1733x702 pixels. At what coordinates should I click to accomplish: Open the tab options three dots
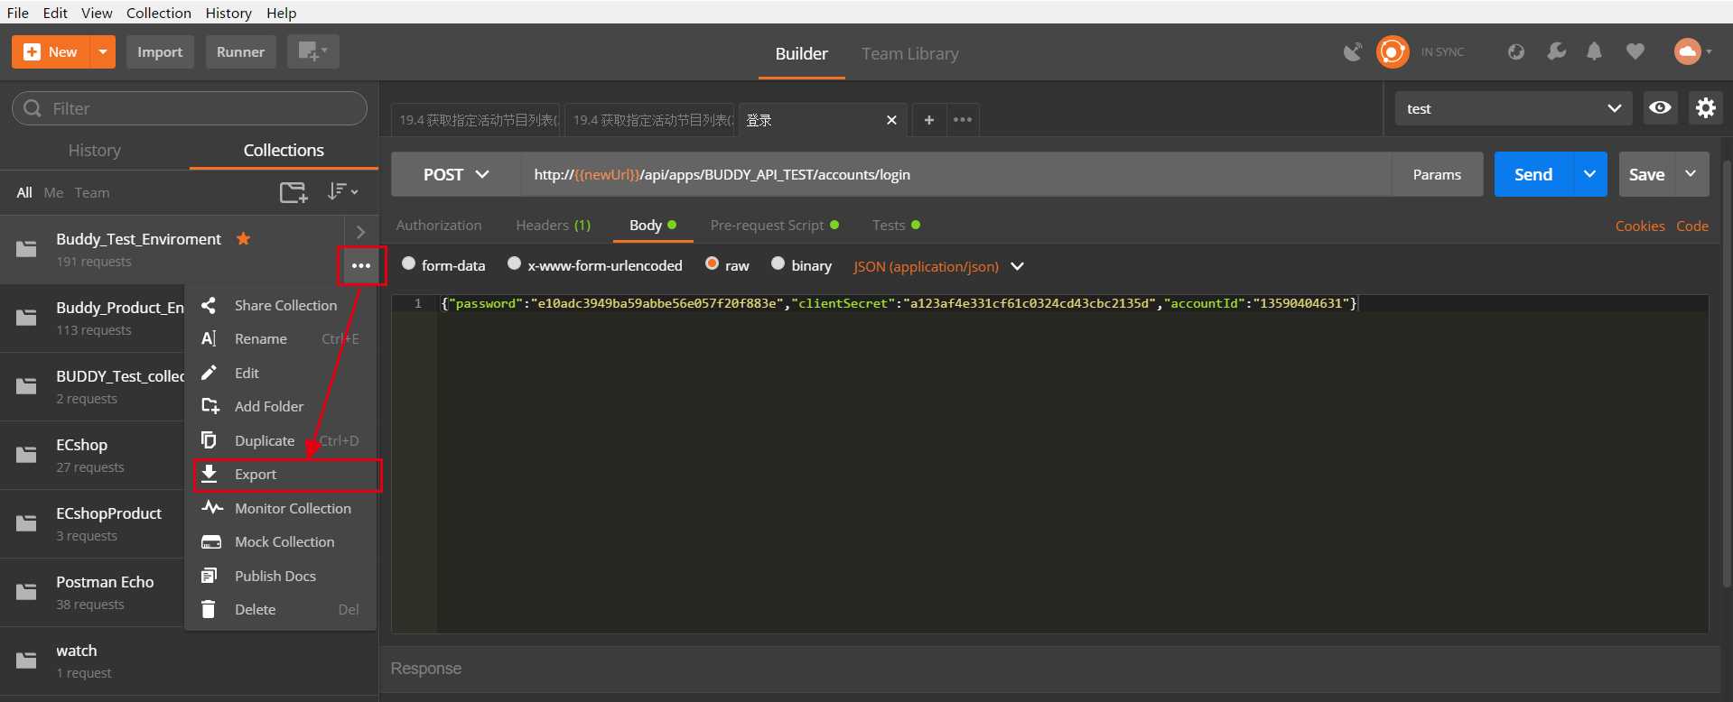pyautogui.click(x=963, y=120)
